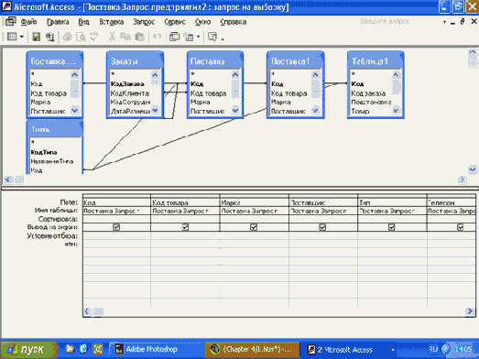Open the Запрос menu
Viewport: 479px width, 359px height.
[144, 22]
